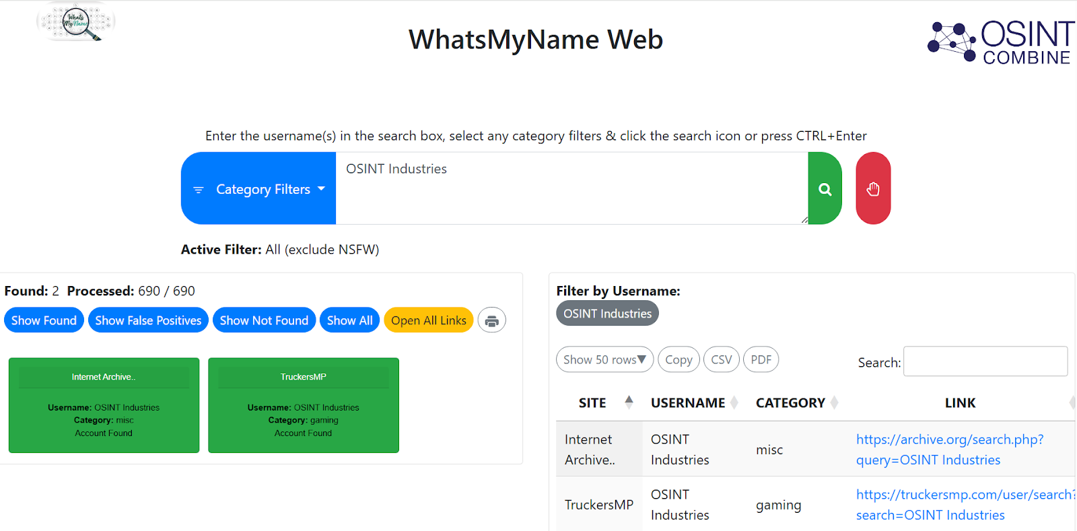The height and width of the screenshot is (531, 1077).
Task: Toggle the OSINT Industries username filter
Action: point(607,314)
